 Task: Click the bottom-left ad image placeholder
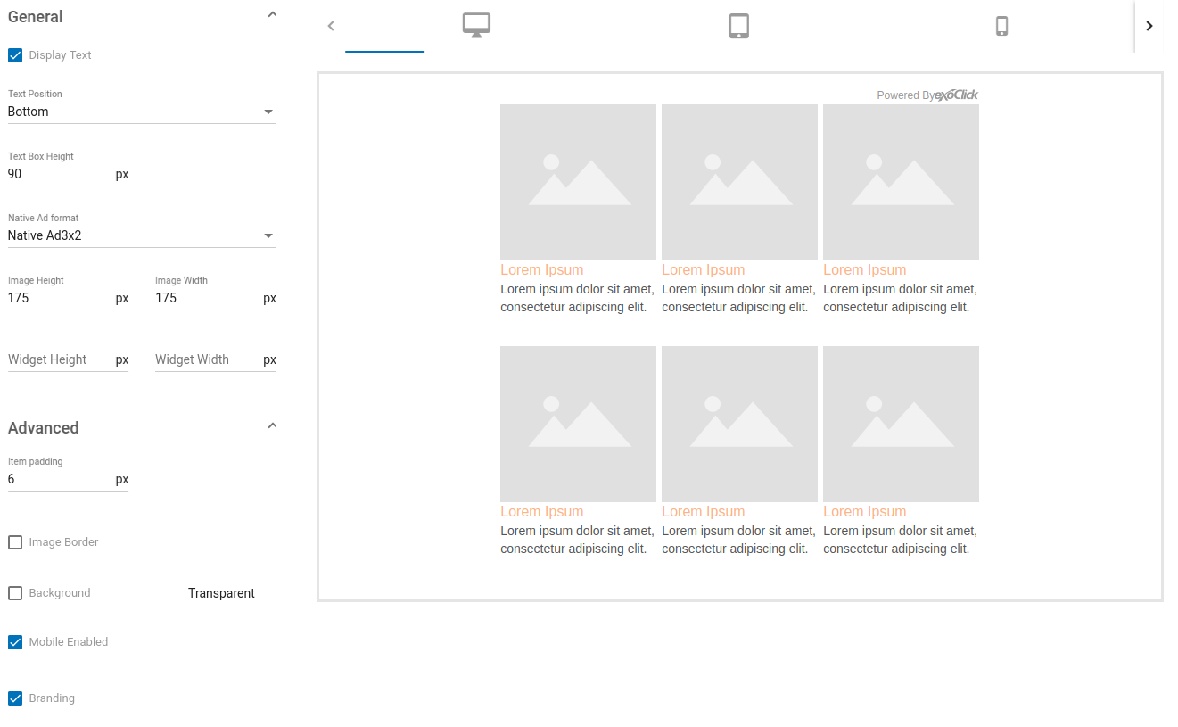578,424
